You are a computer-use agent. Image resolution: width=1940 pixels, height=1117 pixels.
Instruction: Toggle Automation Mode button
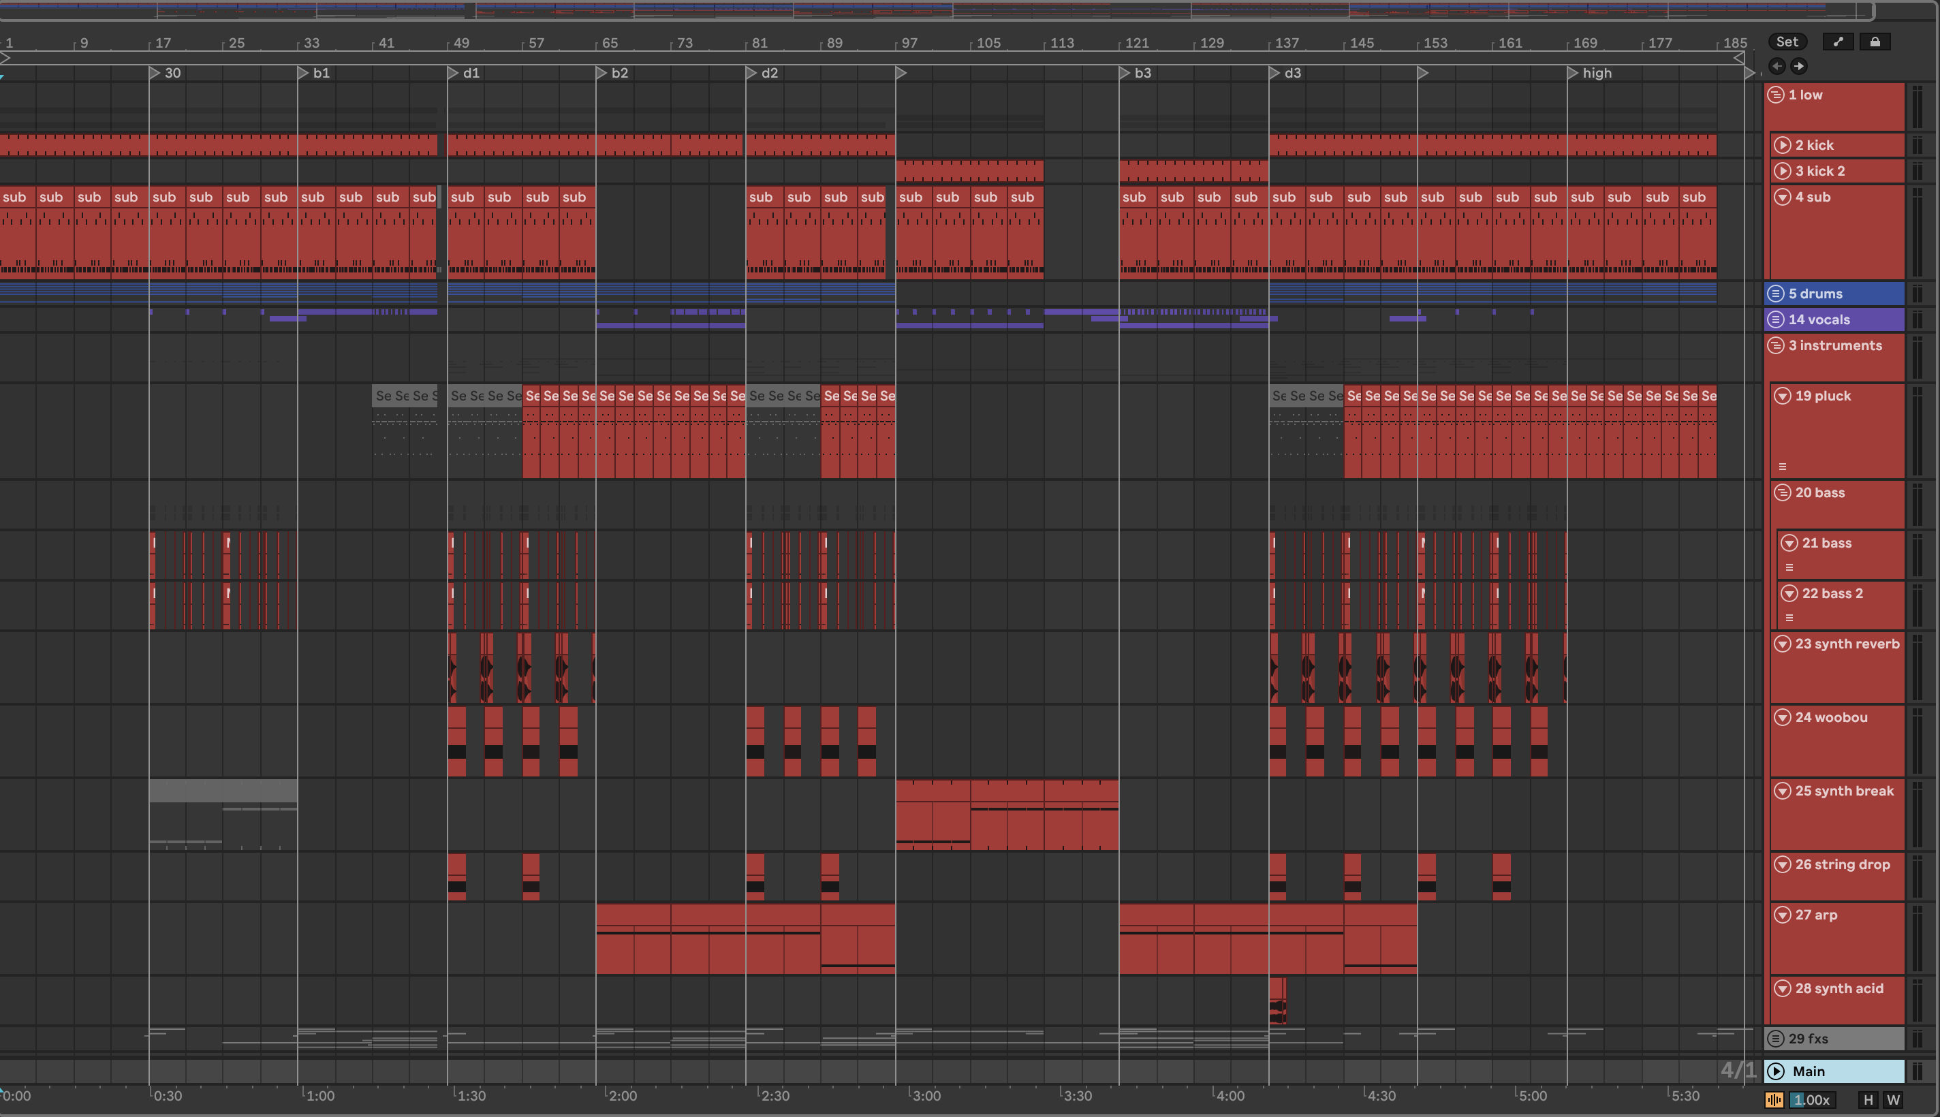tap(1837, 42)
